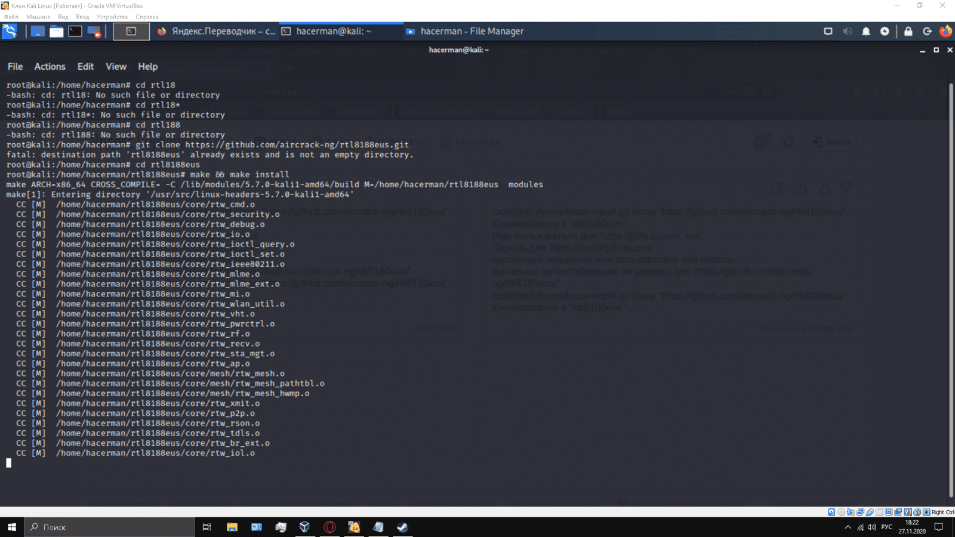955x537 pixels.
Task: Open the Windows clock showing 18:22
Action: (x=912, y=527)
